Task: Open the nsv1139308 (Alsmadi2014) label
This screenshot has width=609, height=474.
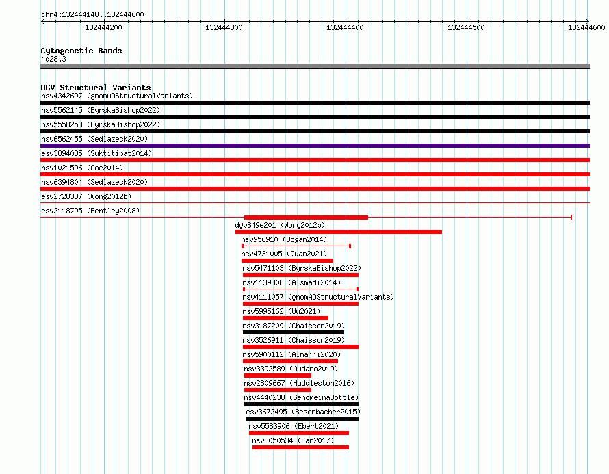Action: 291,282
